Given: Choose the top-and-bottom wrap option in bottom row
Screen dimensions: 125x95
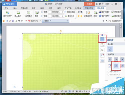Looking at the screenshot, I should click(x=110, y=66).
